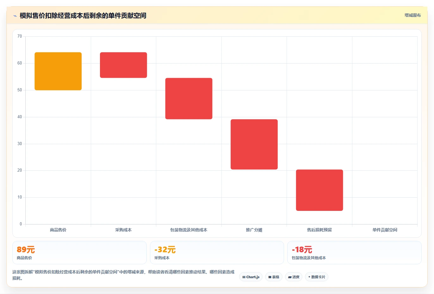Screen dimensions: 434x294
Task: Click the y-axis label 40
Action: (x=20, y=117)
